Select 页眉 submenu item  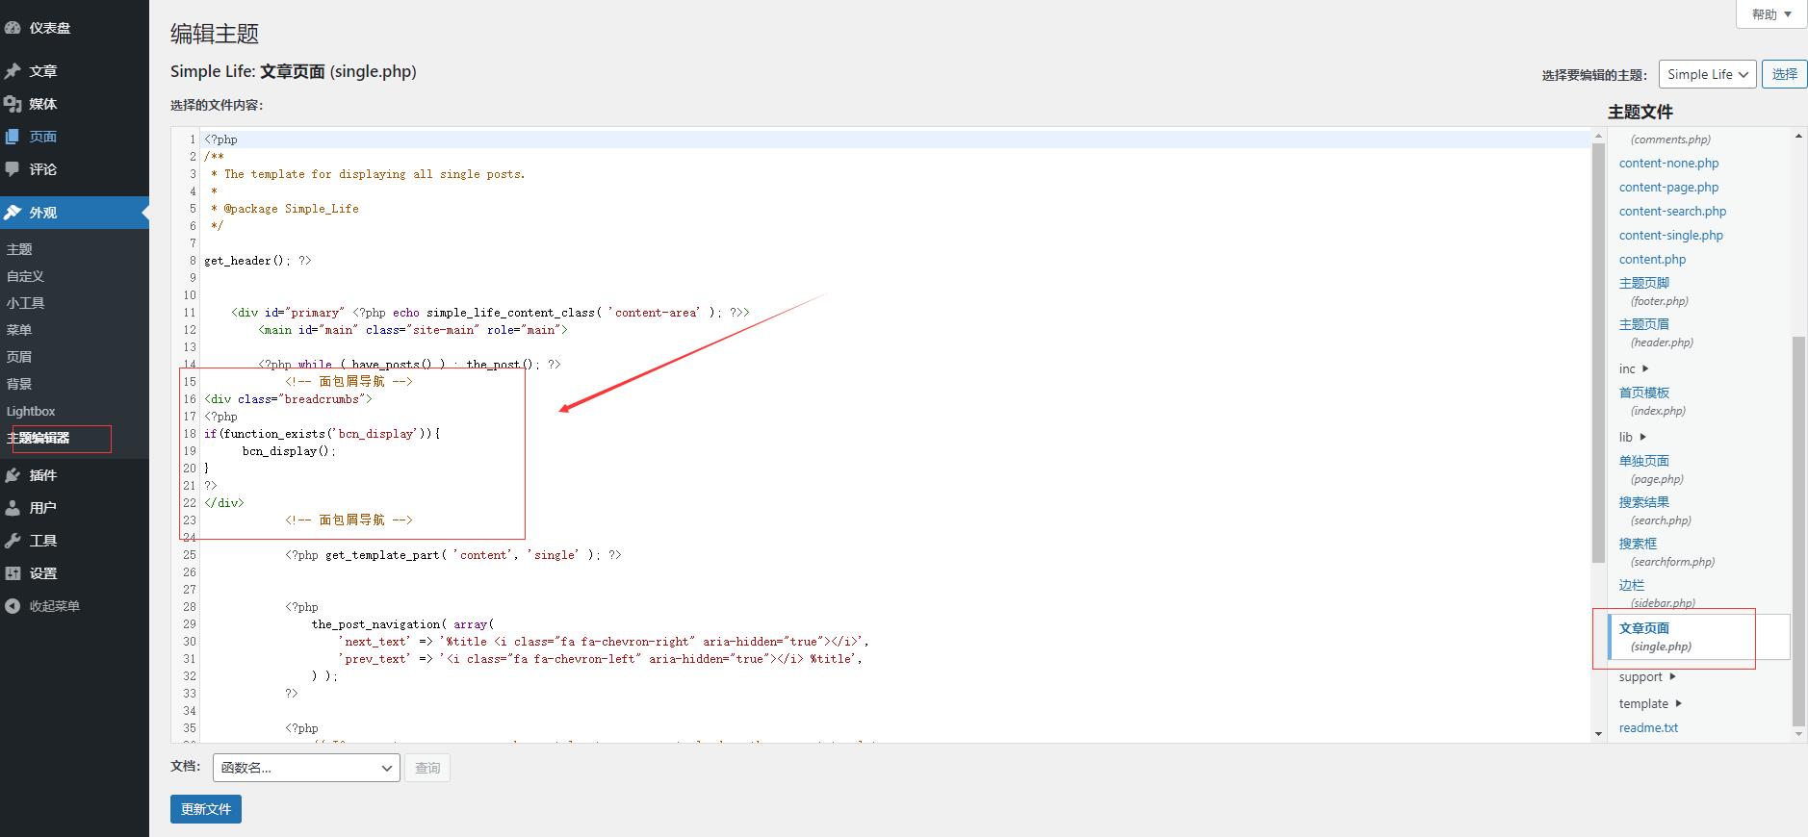click(19, 357)
